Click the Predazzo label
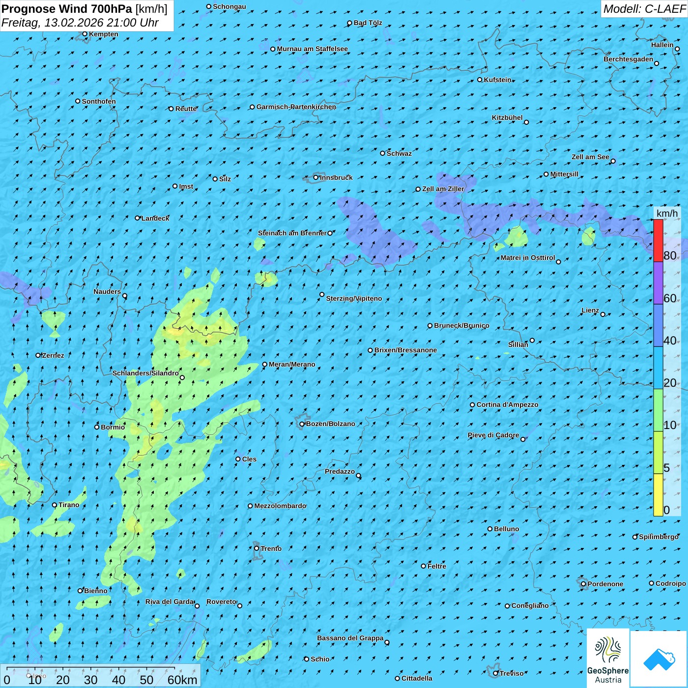 (x=340, y=471)
